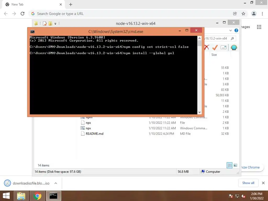Switch Explorer to details view icon

click(x=230, y=165)
